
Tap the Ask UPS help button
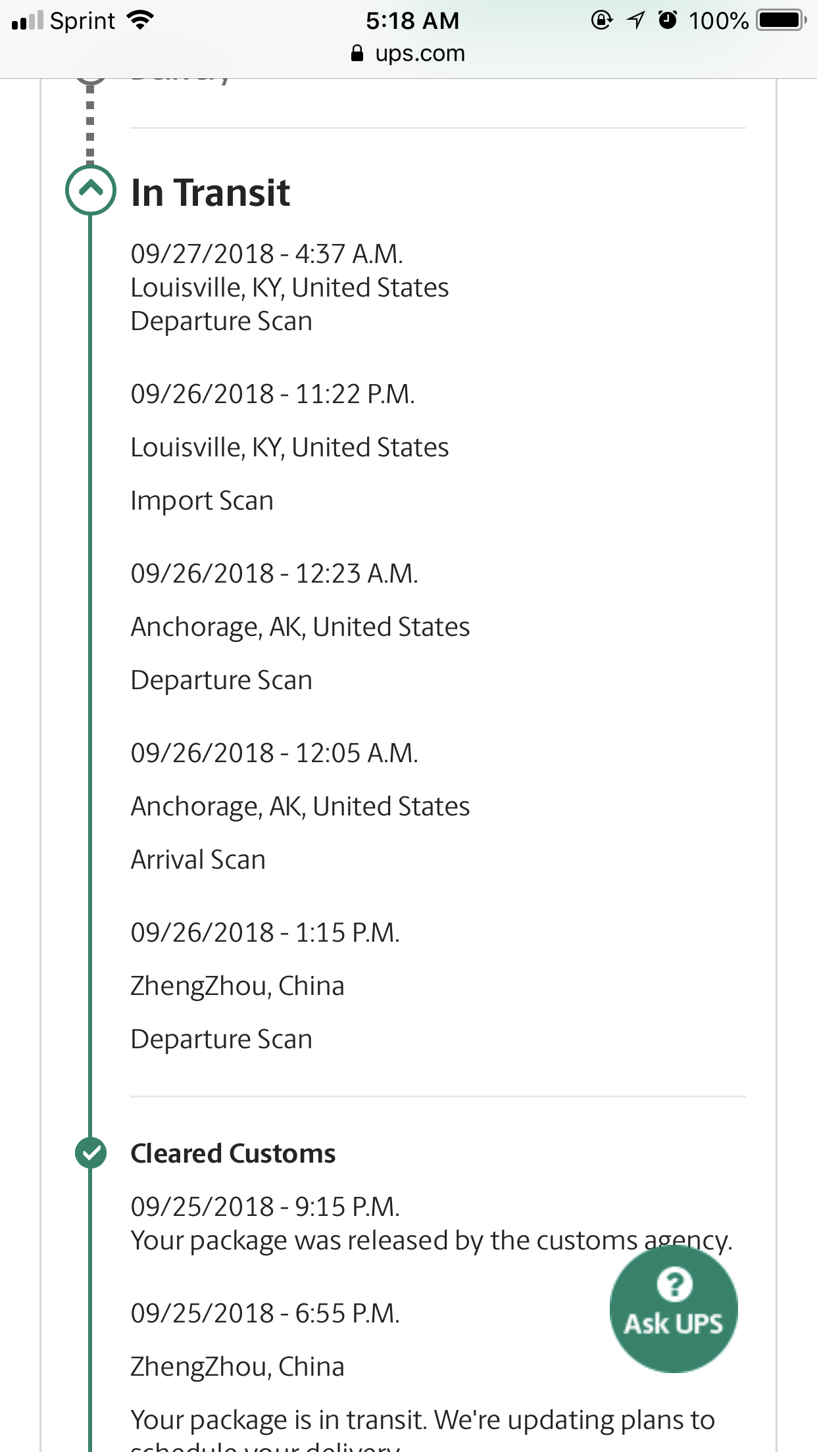[674, 1309]
